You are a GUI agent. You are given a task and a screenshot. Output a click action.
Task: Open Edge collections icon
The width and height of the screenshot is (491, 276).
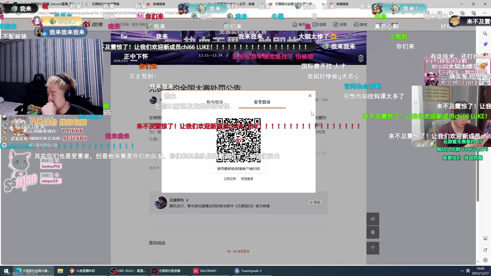(x=462, y=13)
